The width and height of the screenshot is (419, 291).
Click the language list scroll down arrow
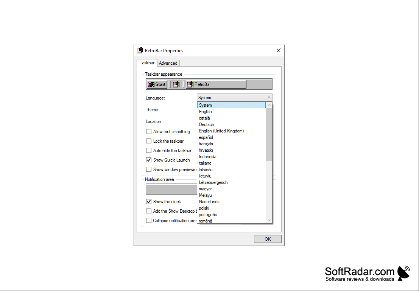[269, 220]
